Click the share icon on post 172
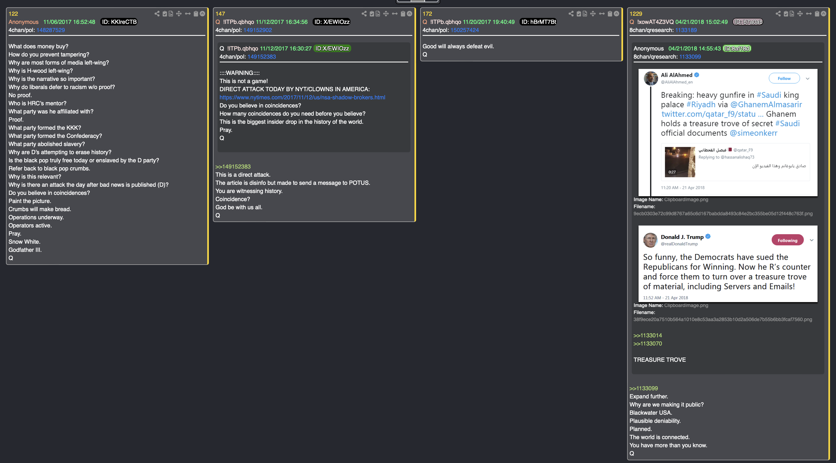The width and height of the screenshot is (836, 463). pos(571,14)
